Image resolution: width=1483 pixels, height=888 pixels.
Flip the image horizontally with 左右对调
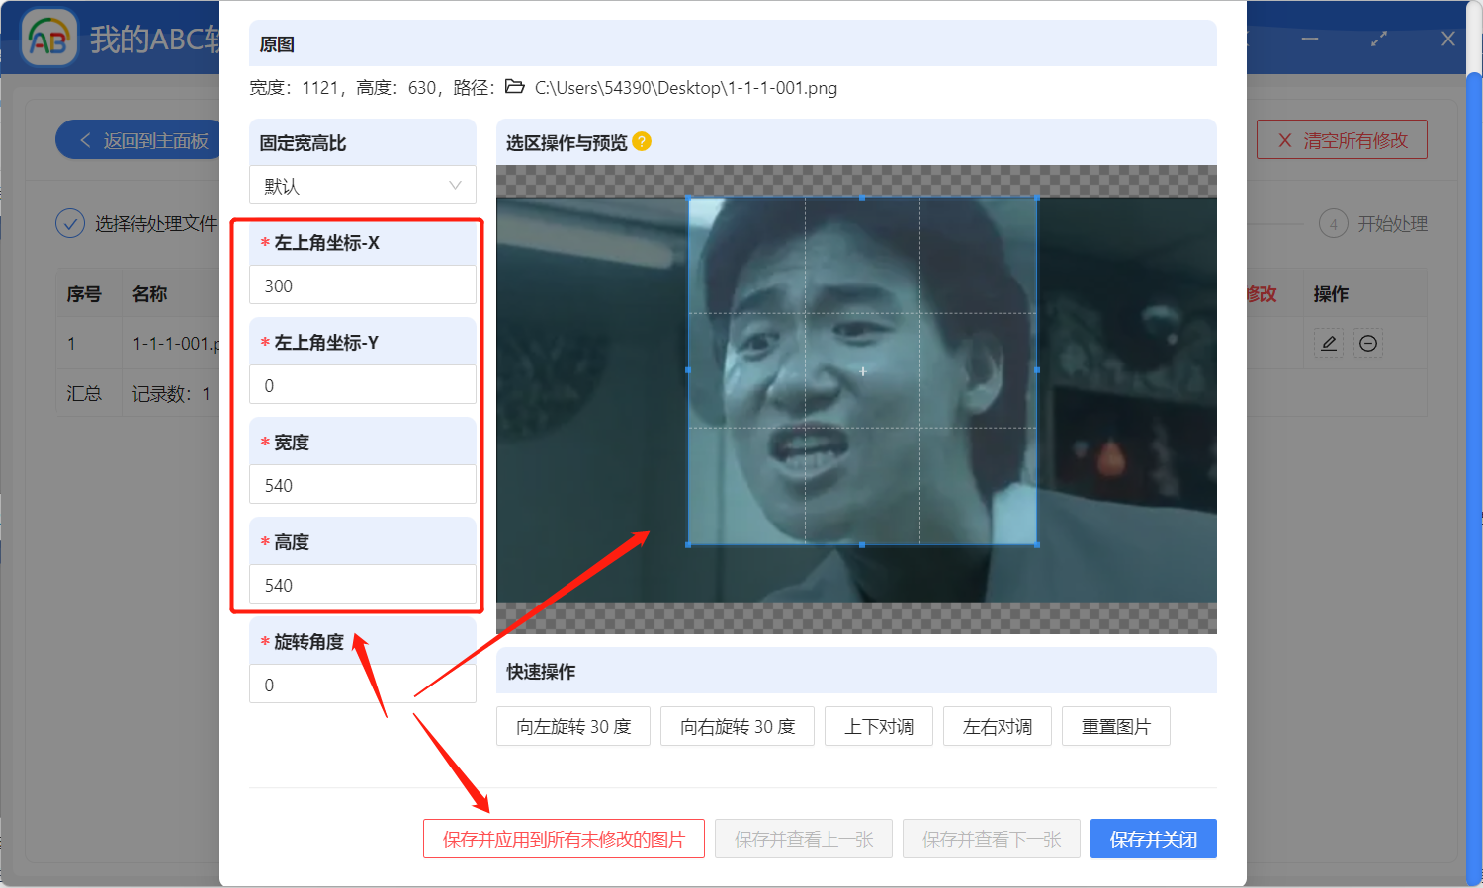coord(997,726)
